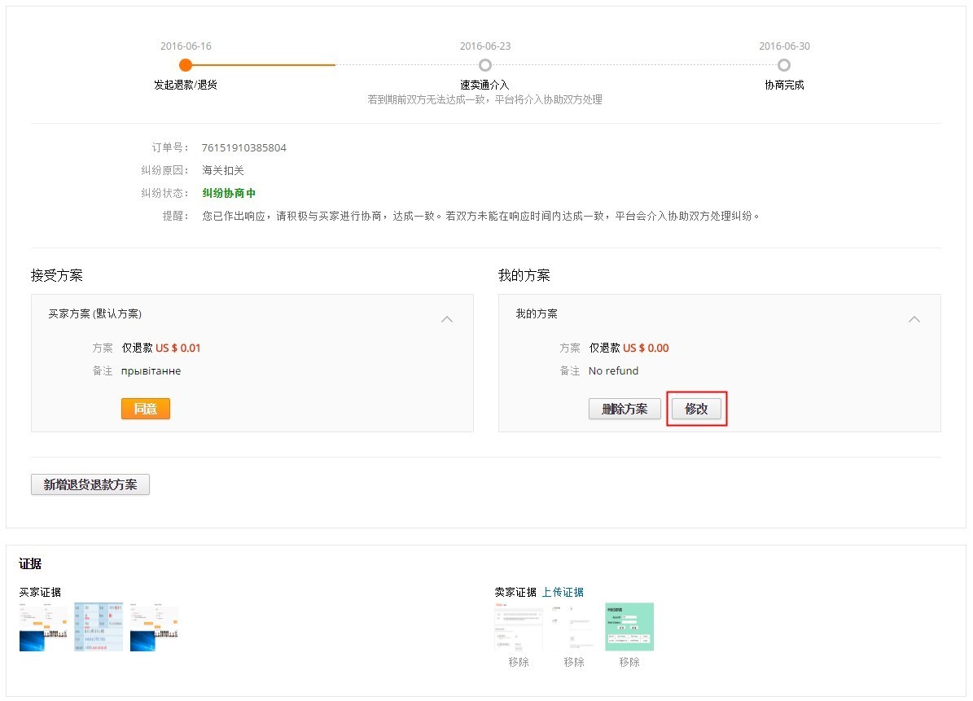Collapse the 我的方案 panel with its chevron

coord(914,319)
